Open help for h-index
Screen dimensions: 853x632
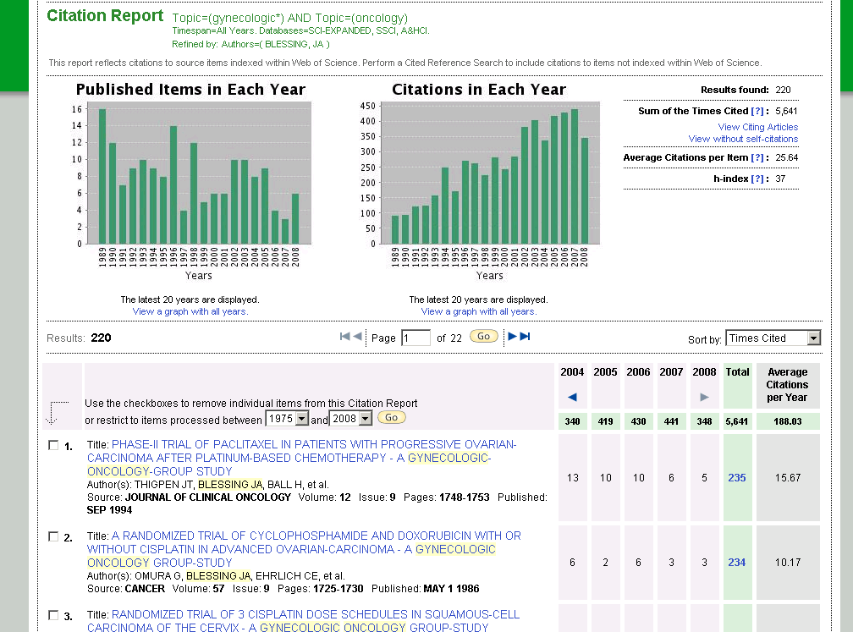click(x=757, y=179)
